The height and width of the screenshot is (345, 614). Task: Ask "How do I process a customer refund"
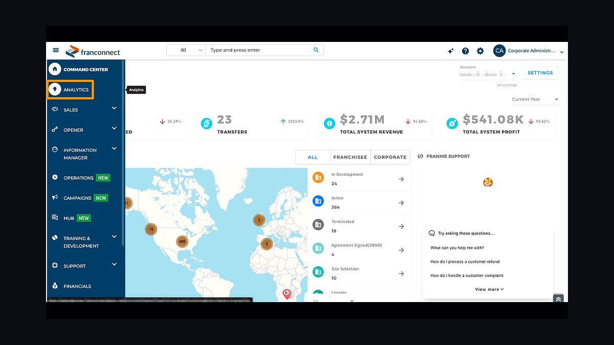465,262
